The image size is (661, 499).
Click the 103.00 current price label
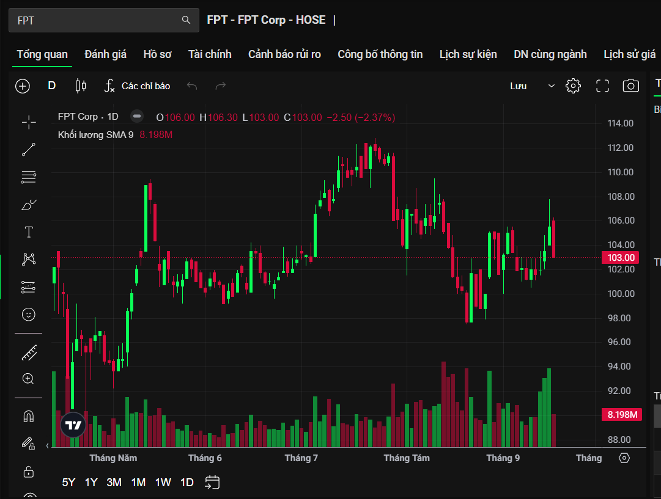point(621,258)
